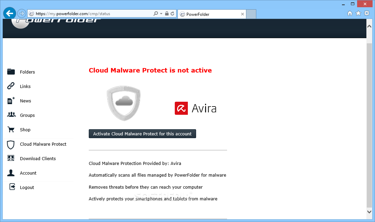Open browser tools gear icon

[x=367, y=13]
